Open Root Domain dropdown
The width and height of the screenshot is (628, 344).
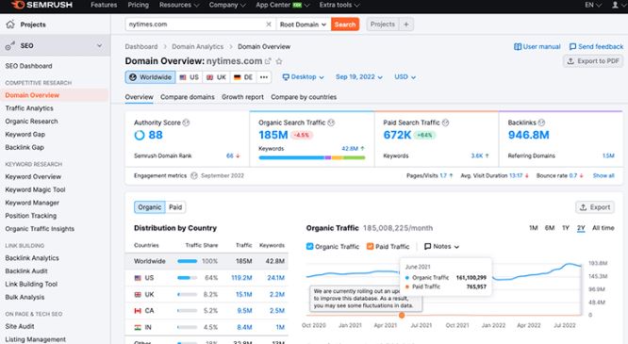303,25
